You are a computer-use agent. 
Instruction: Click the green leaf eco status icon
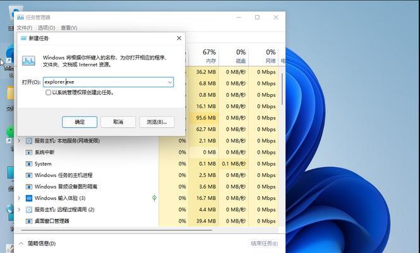click(x=154, y=198)
